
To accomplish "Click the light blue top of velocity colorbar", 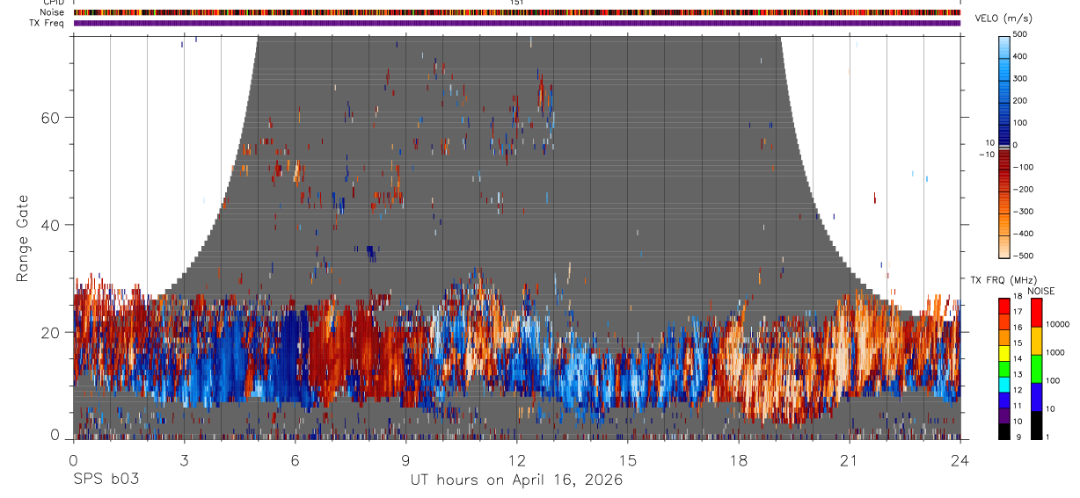I will click(x=1005, y=46).
